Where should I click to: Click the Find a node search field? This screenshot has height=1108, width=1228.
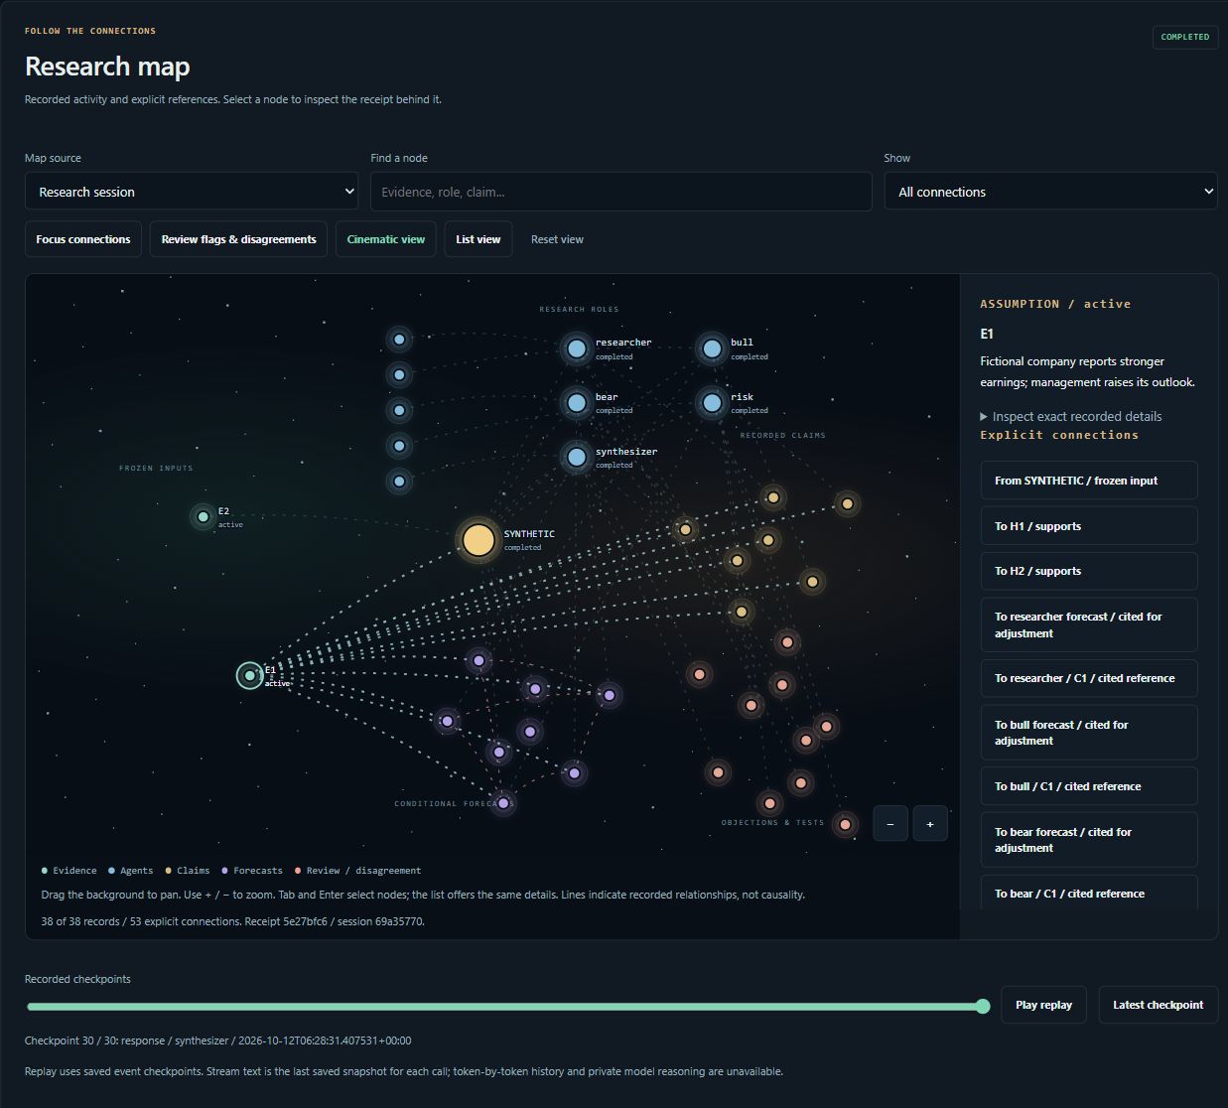coord(621,192)
